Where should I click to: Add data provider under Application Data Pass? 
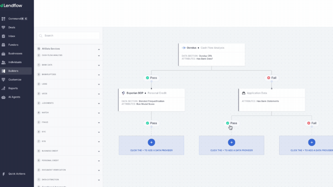click(232, 142)
